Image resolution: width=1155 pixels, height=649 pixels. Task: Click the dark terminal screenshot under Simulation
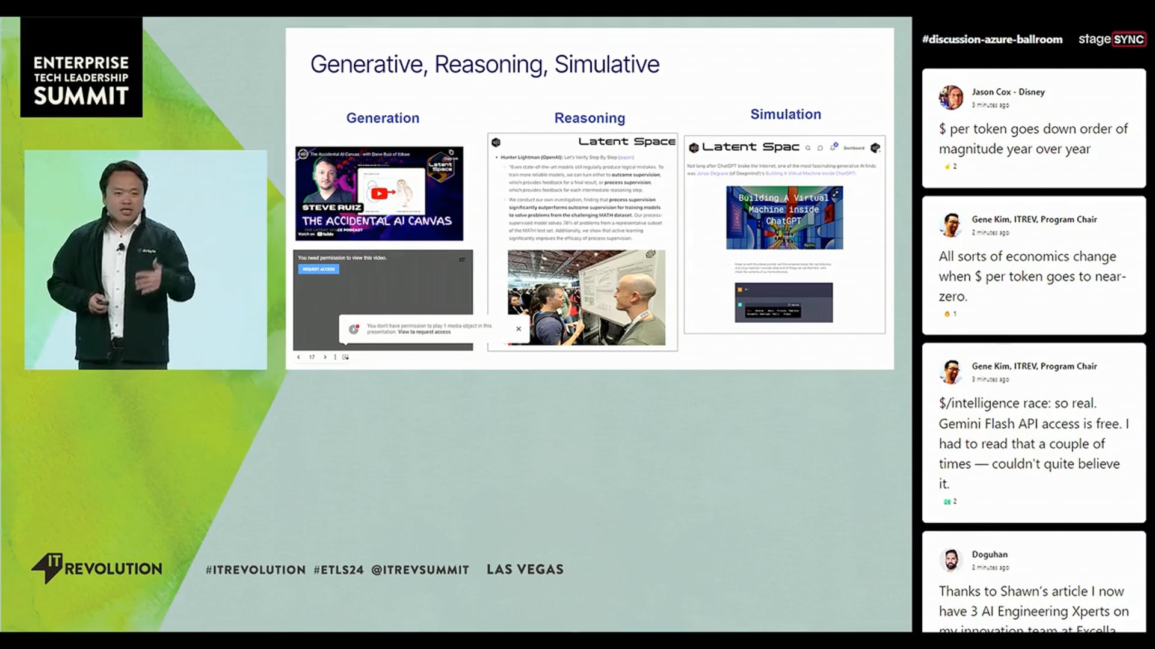(x=784, y=302)
